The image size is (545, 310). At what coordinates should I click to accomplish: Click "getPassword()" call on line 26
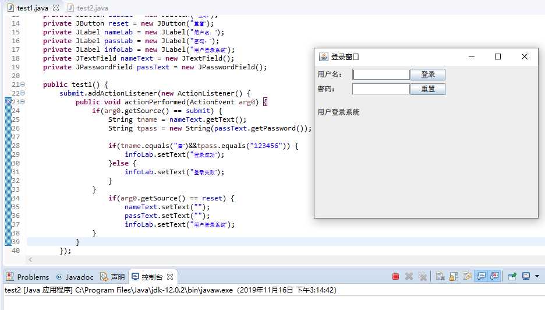pos(278,128)
